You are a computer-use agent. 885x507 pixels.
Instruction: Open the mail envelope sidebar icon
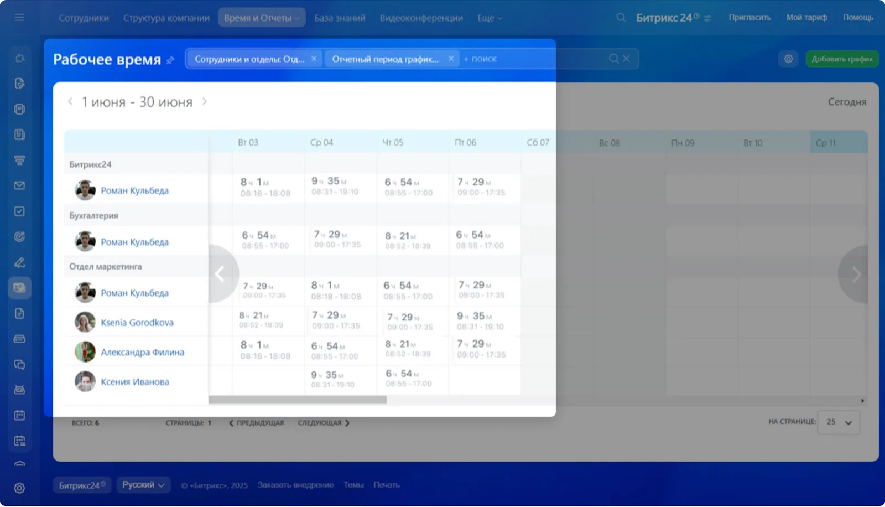click(x=19, y=186)
